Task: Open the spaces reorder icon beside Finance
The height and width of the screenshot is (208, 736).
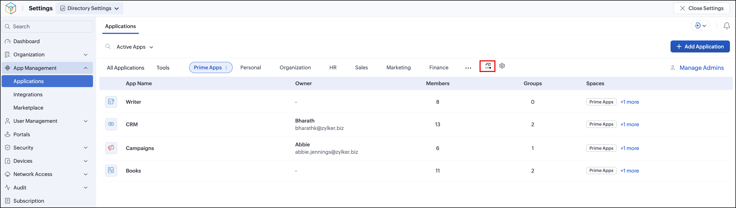Action: point(487,66)
